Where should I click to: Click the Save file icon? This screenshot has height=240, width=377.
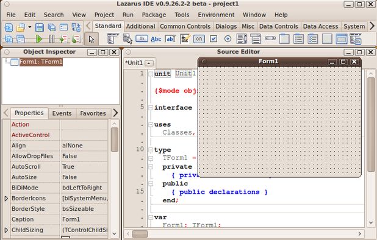[x=40, y=27]
